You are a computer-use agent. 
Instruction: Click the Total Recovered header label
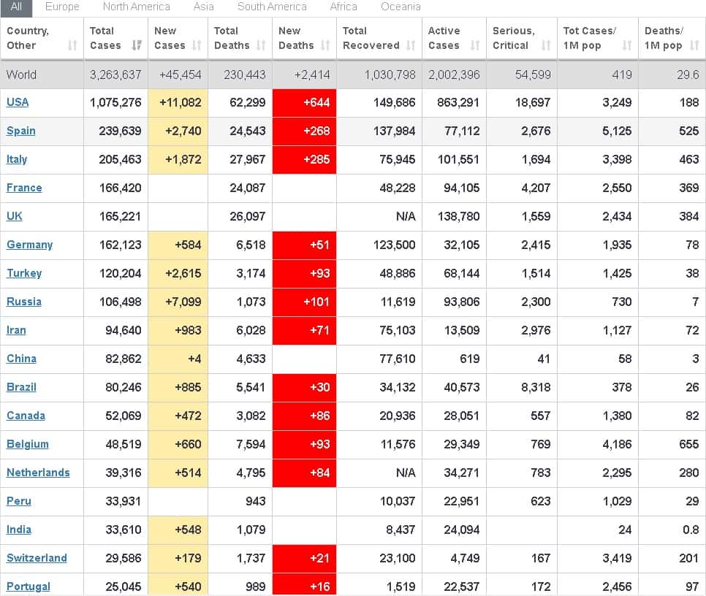click(371, 38)
